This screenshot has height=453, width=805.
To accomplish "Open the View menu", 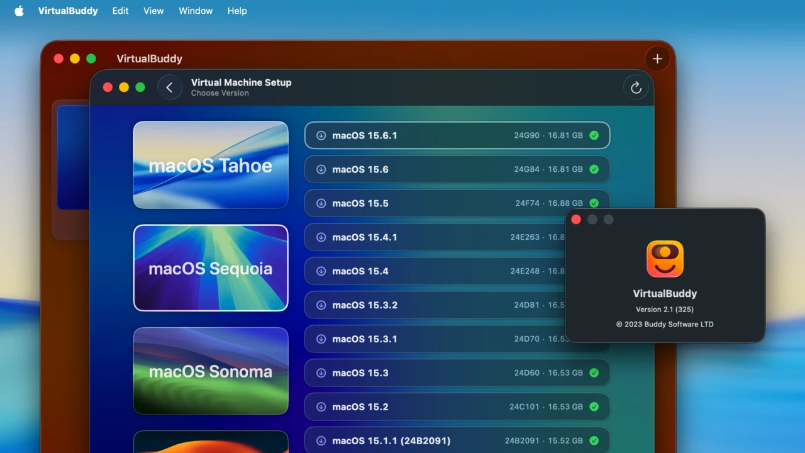I will (153, 11).
